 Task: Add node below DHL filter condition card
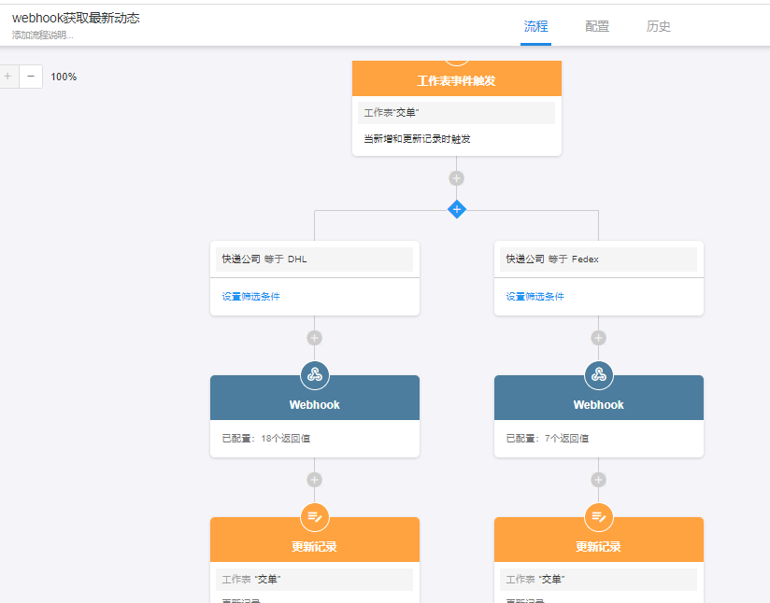coord(315,338)
